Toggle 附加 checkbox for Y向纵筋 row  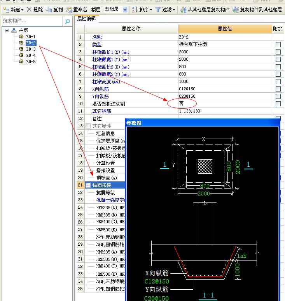point(278,96)
